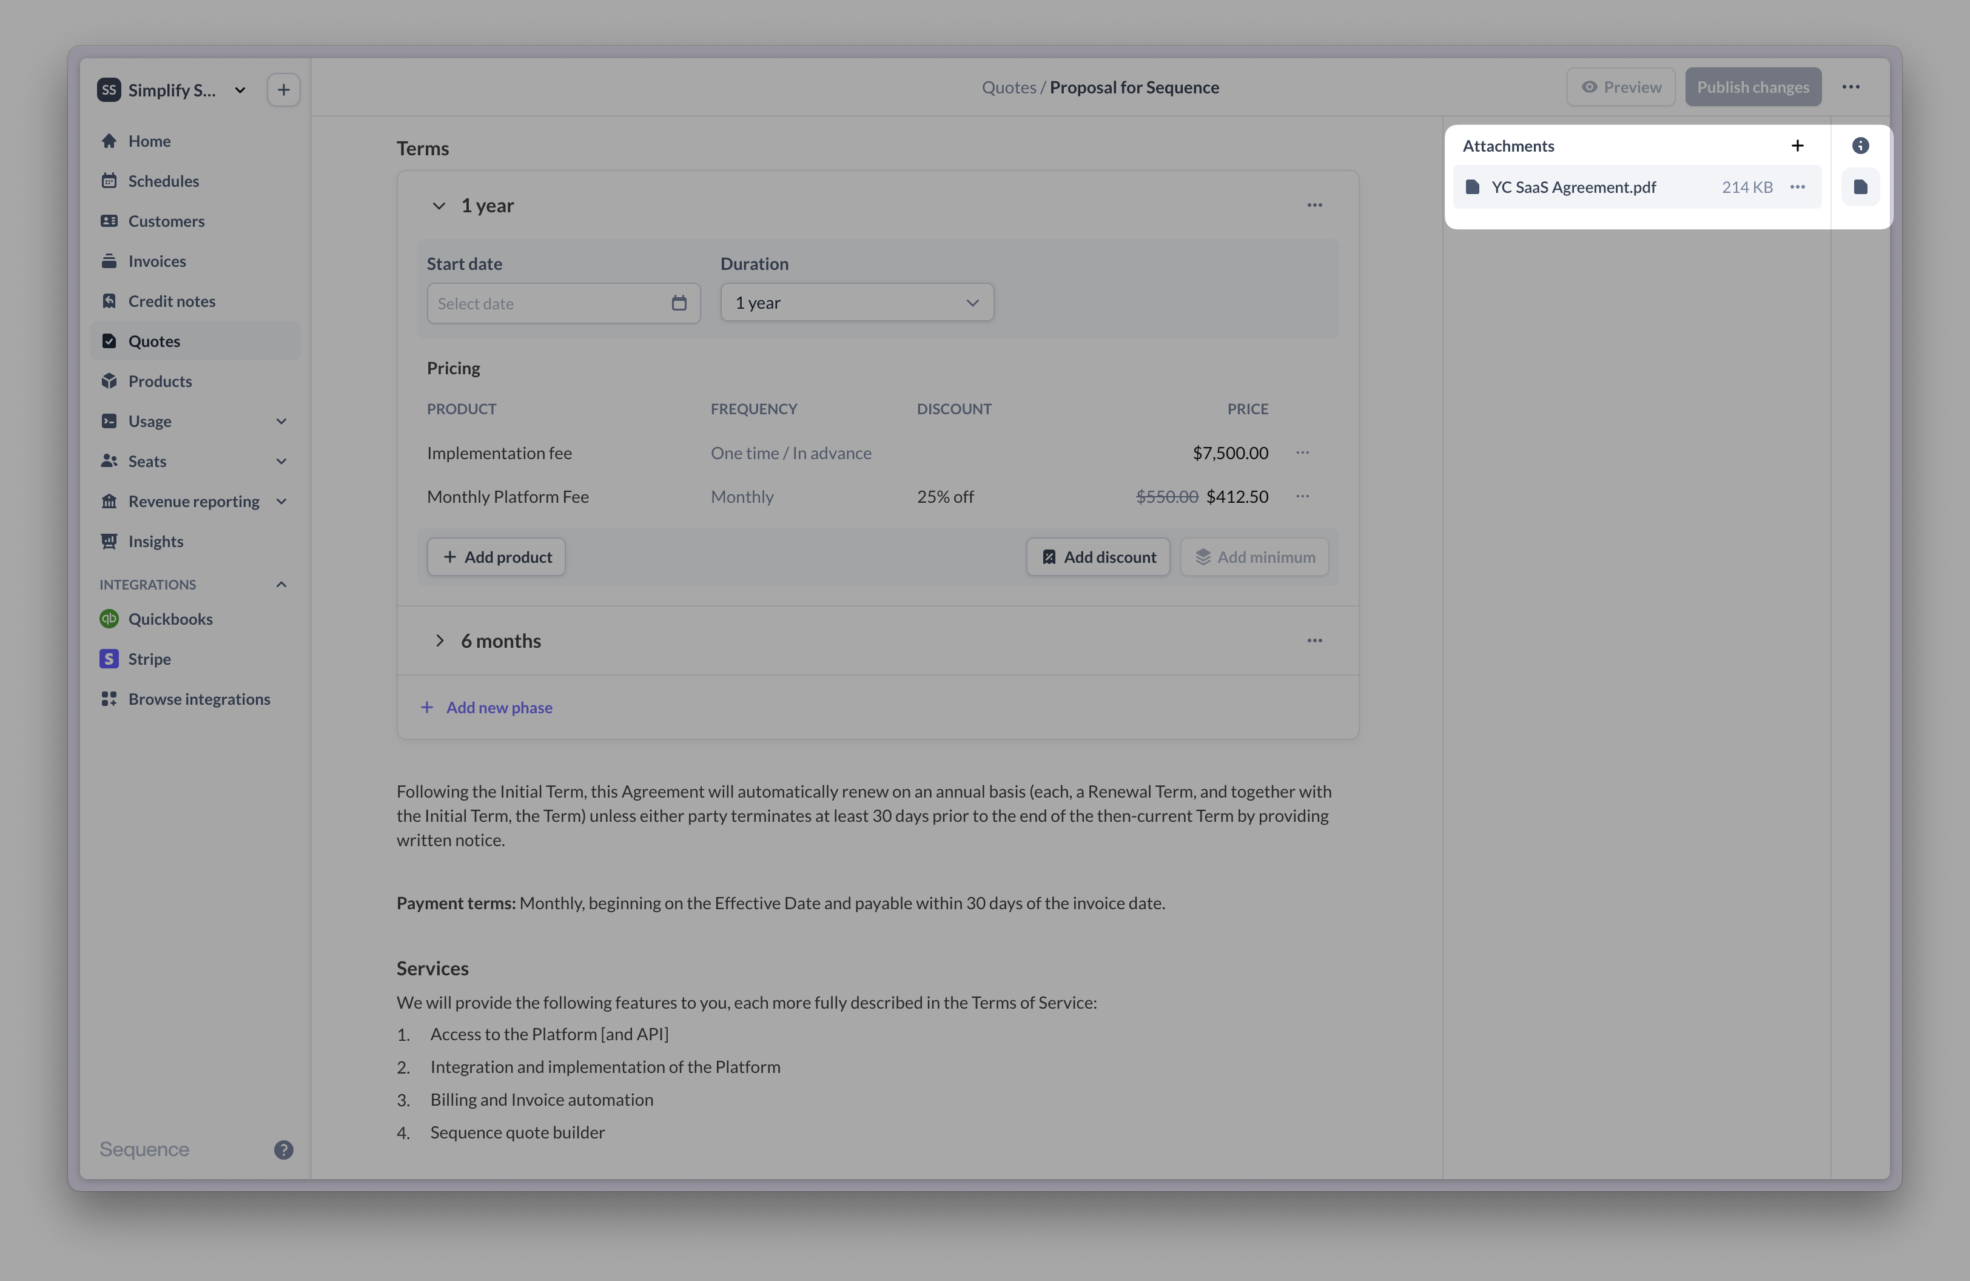This screenshot has height=1281, width=1970.
Task: Click Add minimum
Action: [1254, 557]
